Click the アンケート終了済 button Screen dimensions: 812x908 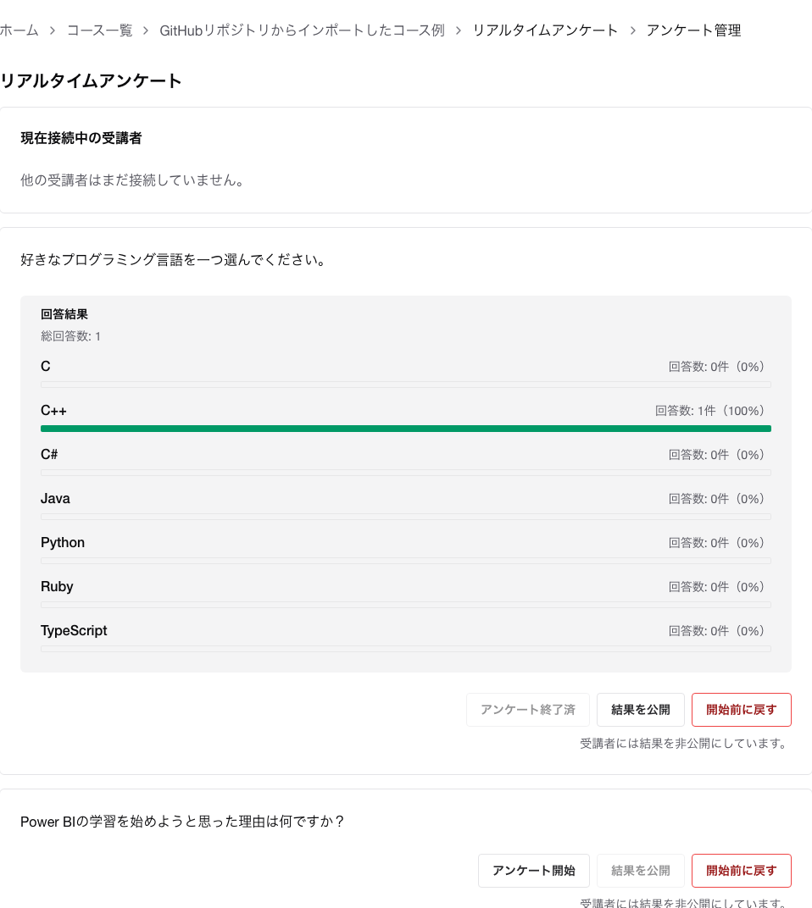coord(527,710)
